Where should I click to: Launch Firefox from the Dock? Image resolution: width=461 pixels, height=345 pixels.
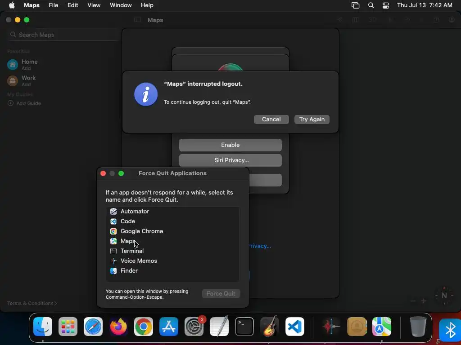118,327
